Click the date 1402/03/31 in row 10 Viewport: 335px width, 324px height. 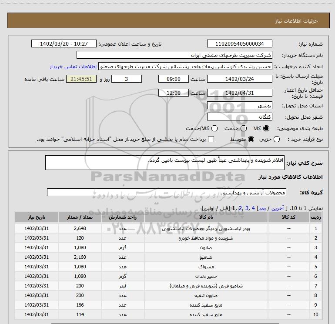[x=37, y=314]
